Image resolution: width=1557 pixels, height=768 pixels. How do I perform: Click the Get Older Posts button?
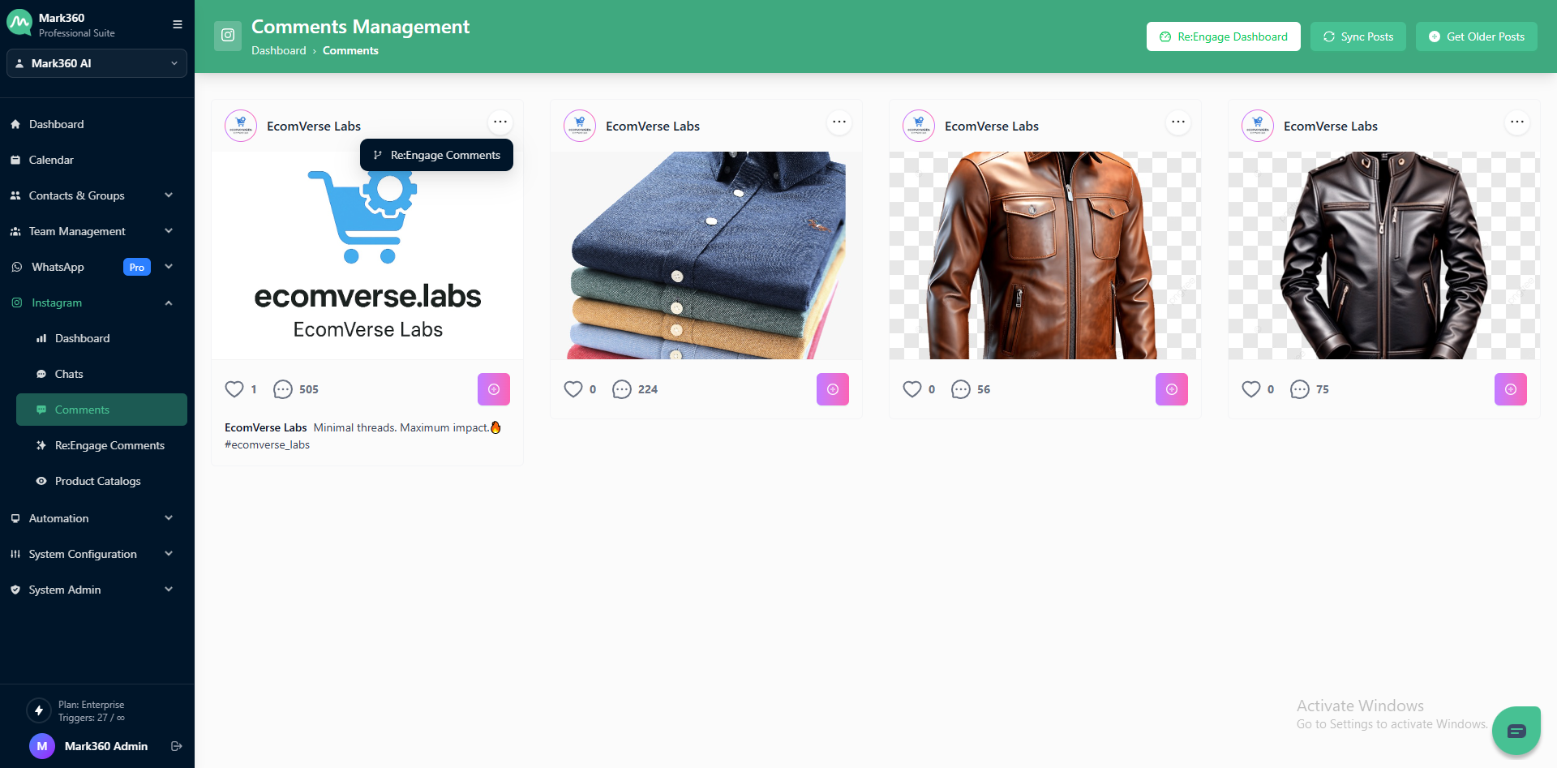[x=1475, y=36]
